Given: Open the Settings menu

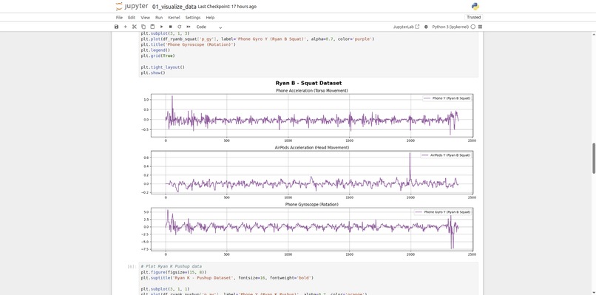Looking at the screenshot, I should coord(193,18).
